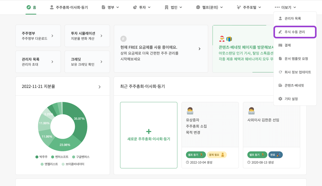The height and width of the screenshot is (186, 322).
Task: Create 새로운 주주총회·이사회·등기
Action: click(x=149, y=135)
